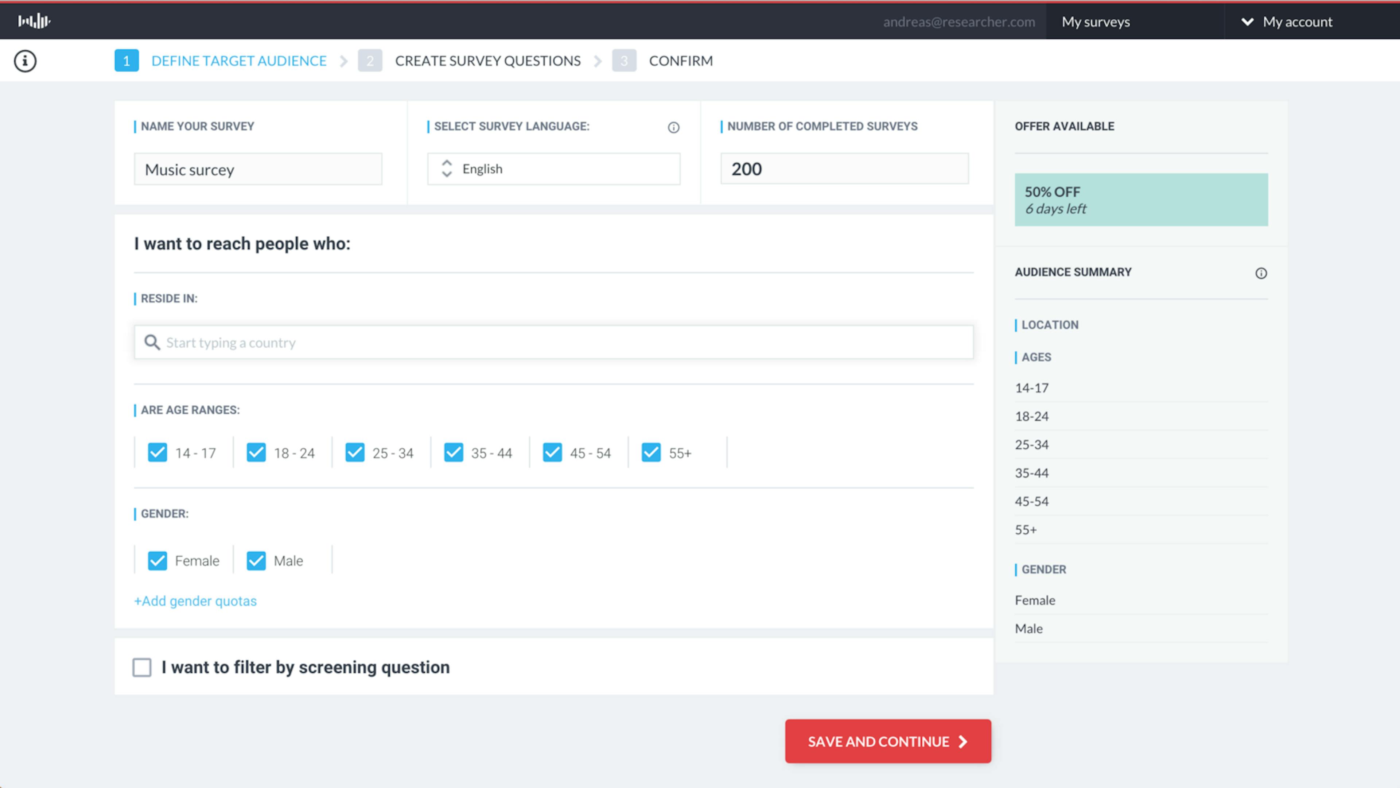1400x788 pixels.
Task: Click the survey name input field
Action: (x=258, y=169)
